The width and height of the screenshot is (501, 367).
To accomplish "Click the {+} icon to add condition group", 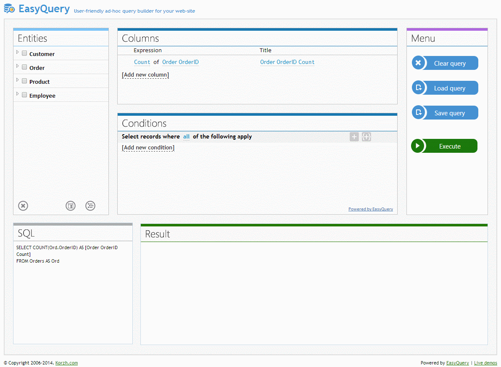I will coord(366,137).
